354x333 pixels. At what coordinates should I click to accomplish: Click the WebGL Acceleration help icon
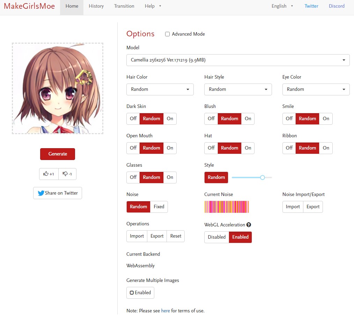click(x=249, y=225)
